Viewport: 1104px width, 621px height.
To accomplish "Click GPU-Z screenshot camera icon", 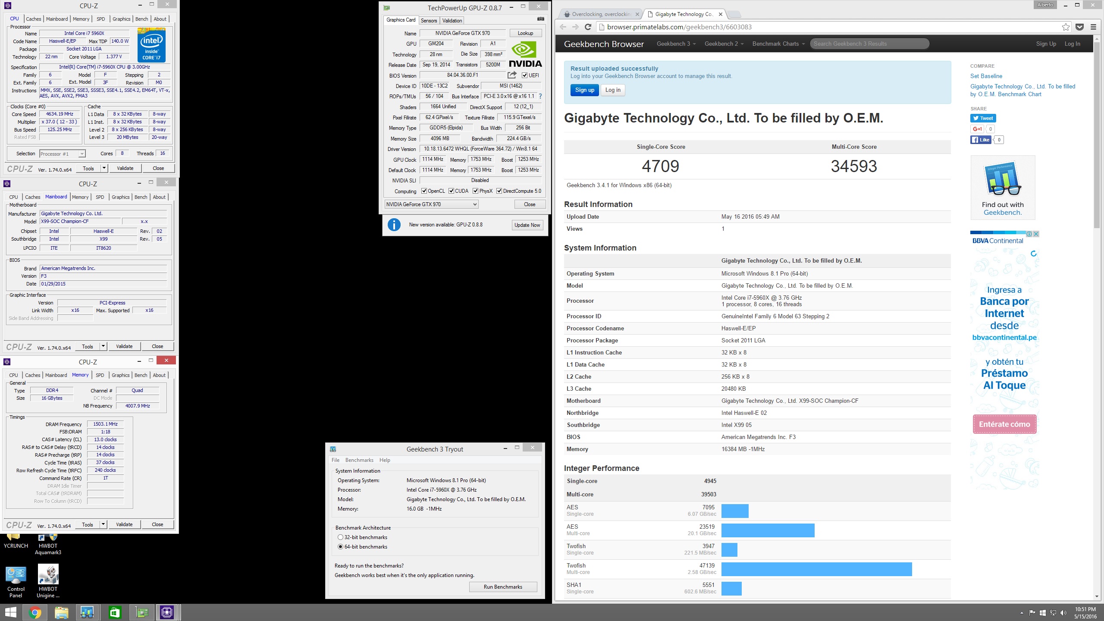I will 540,19.
